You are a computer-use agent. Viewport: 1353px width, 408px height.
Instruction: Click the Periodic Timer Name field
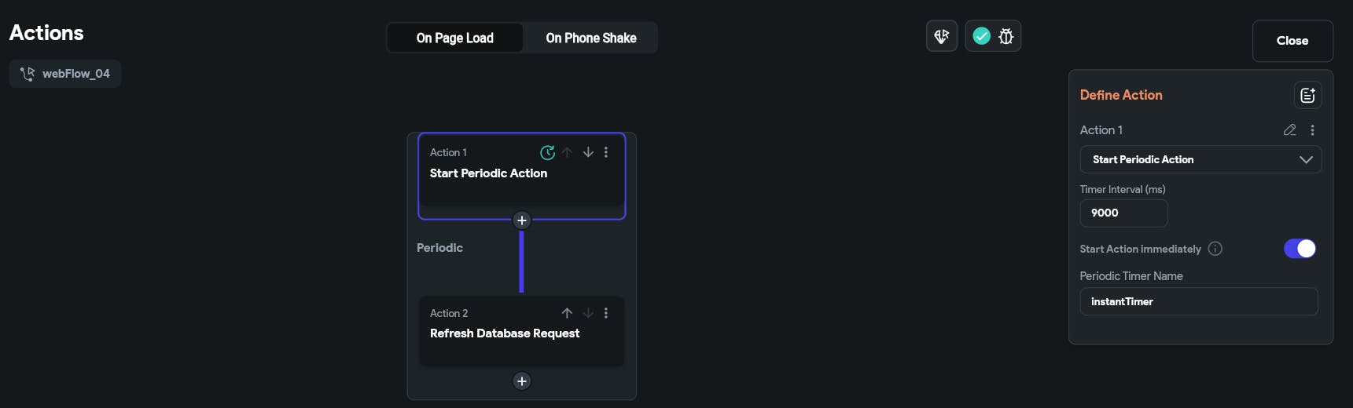[1198, 302]
